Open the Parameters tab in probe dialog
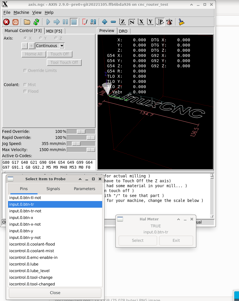The height and width of the screenshot is (301, 239). (85, 189)
